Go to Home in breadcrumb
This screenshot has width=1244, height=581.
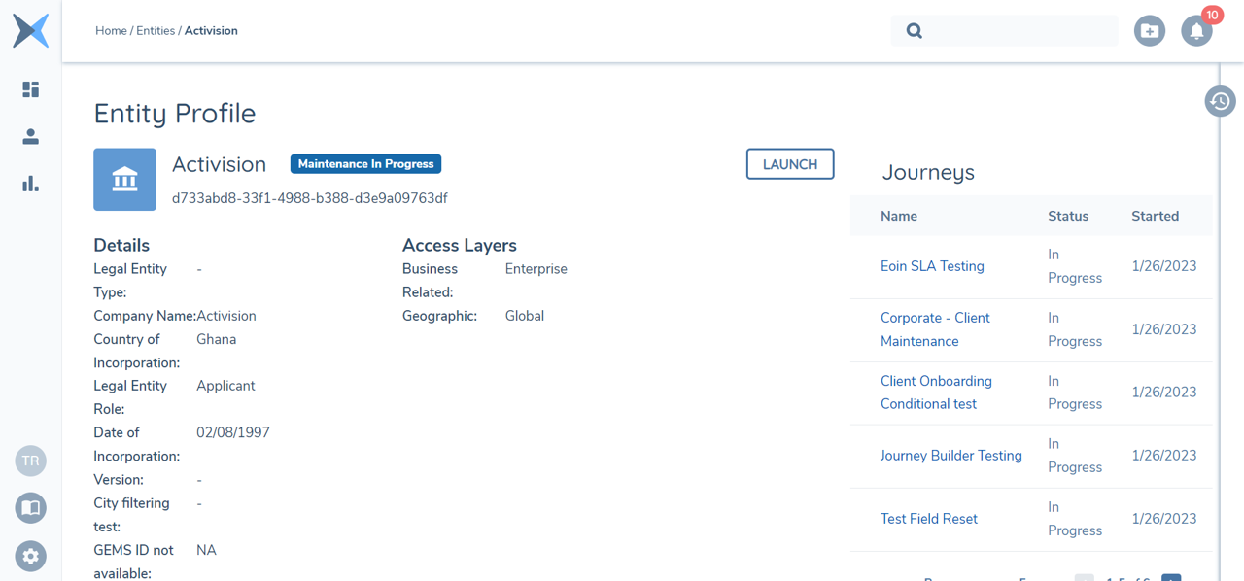point(111,31)
